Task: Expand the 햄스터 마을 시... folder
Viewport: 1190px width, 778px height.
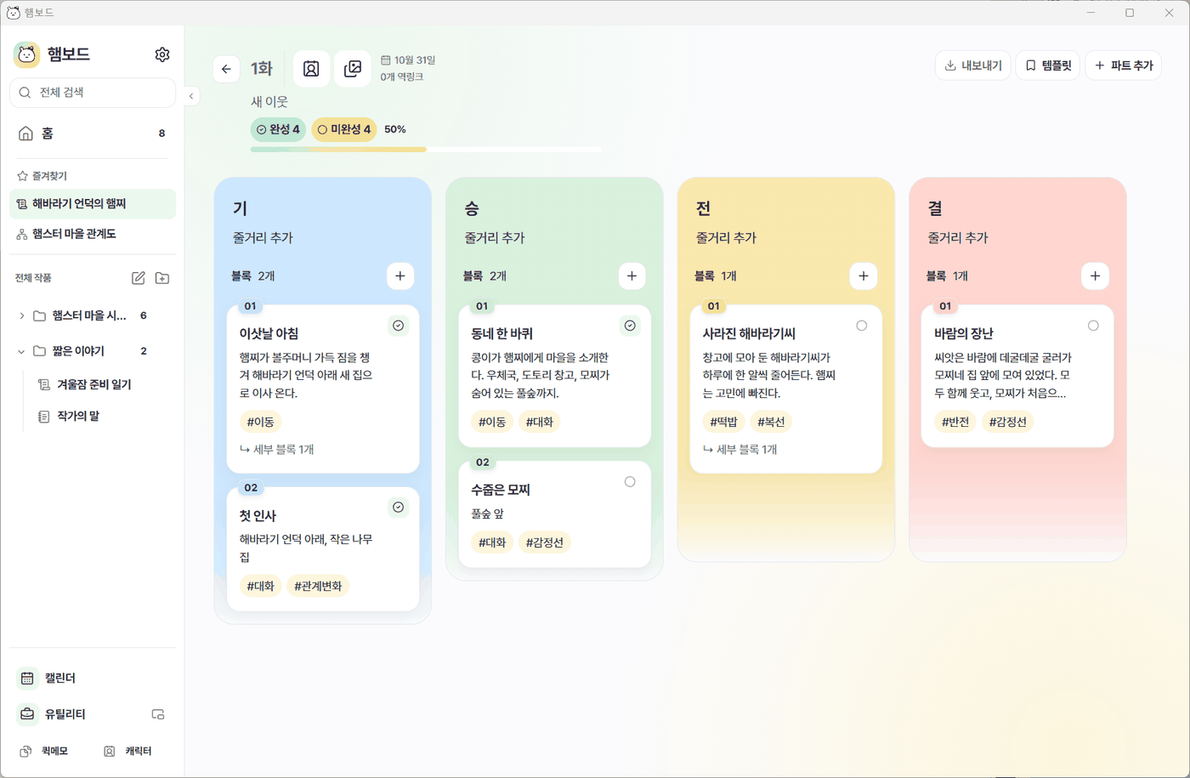Action: (21, 315)
